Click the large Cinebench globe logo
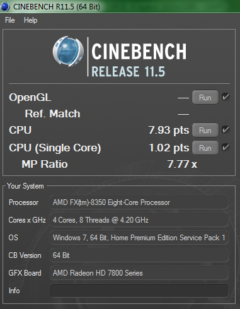Viewport: 240px width, 309px height. pyautogui.click(x=68, y=51)
